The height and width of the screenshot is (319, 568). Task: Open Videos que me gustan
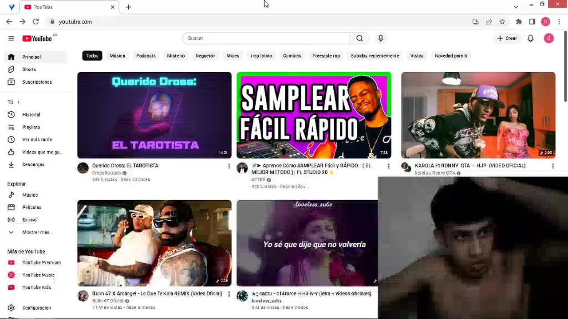[35, 152]
